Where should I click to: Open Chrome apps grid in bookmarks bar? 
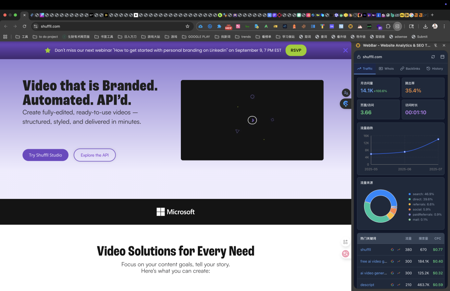tap(5, 37)
